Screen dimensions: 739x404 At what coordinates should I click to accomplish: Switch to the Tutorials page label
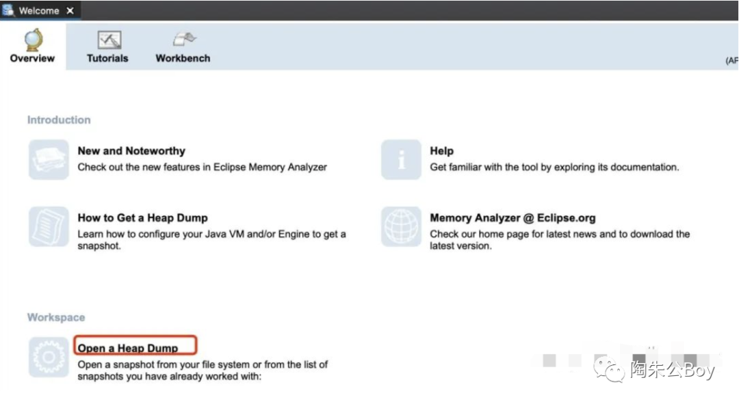coord(107,58)
